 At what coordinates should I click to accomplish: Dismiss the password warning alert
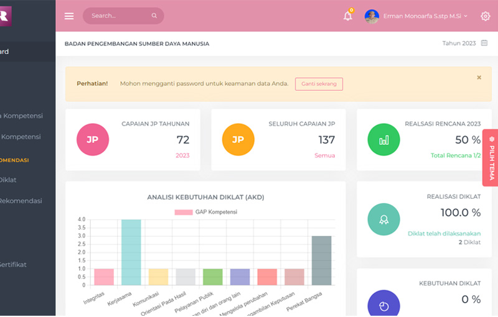[x=479, y=78]
